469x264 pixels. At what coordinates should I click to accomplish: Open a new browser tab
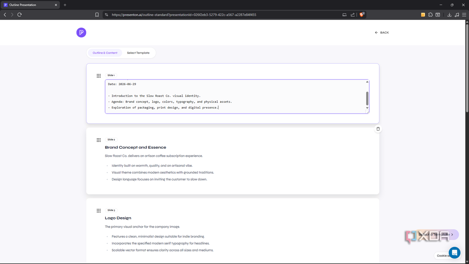[x=65, y=5]
